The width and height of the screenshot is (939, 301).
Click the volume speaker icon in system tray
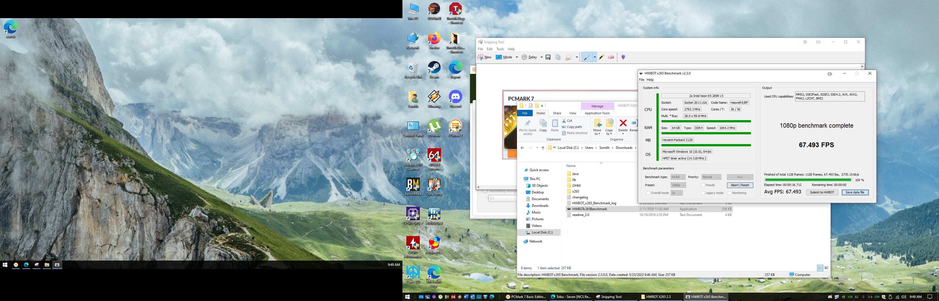pyautogui.click(x=904, y=297)
